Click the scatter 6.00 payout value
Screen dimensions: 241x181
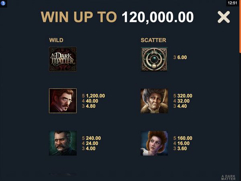[x=182, y=58]
